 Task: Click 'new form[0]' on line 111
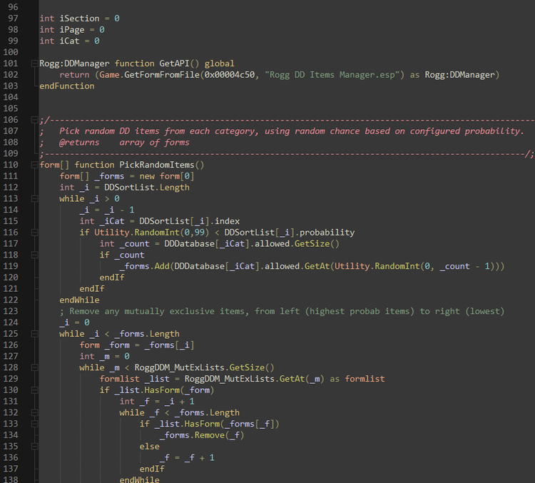(167, 176)
